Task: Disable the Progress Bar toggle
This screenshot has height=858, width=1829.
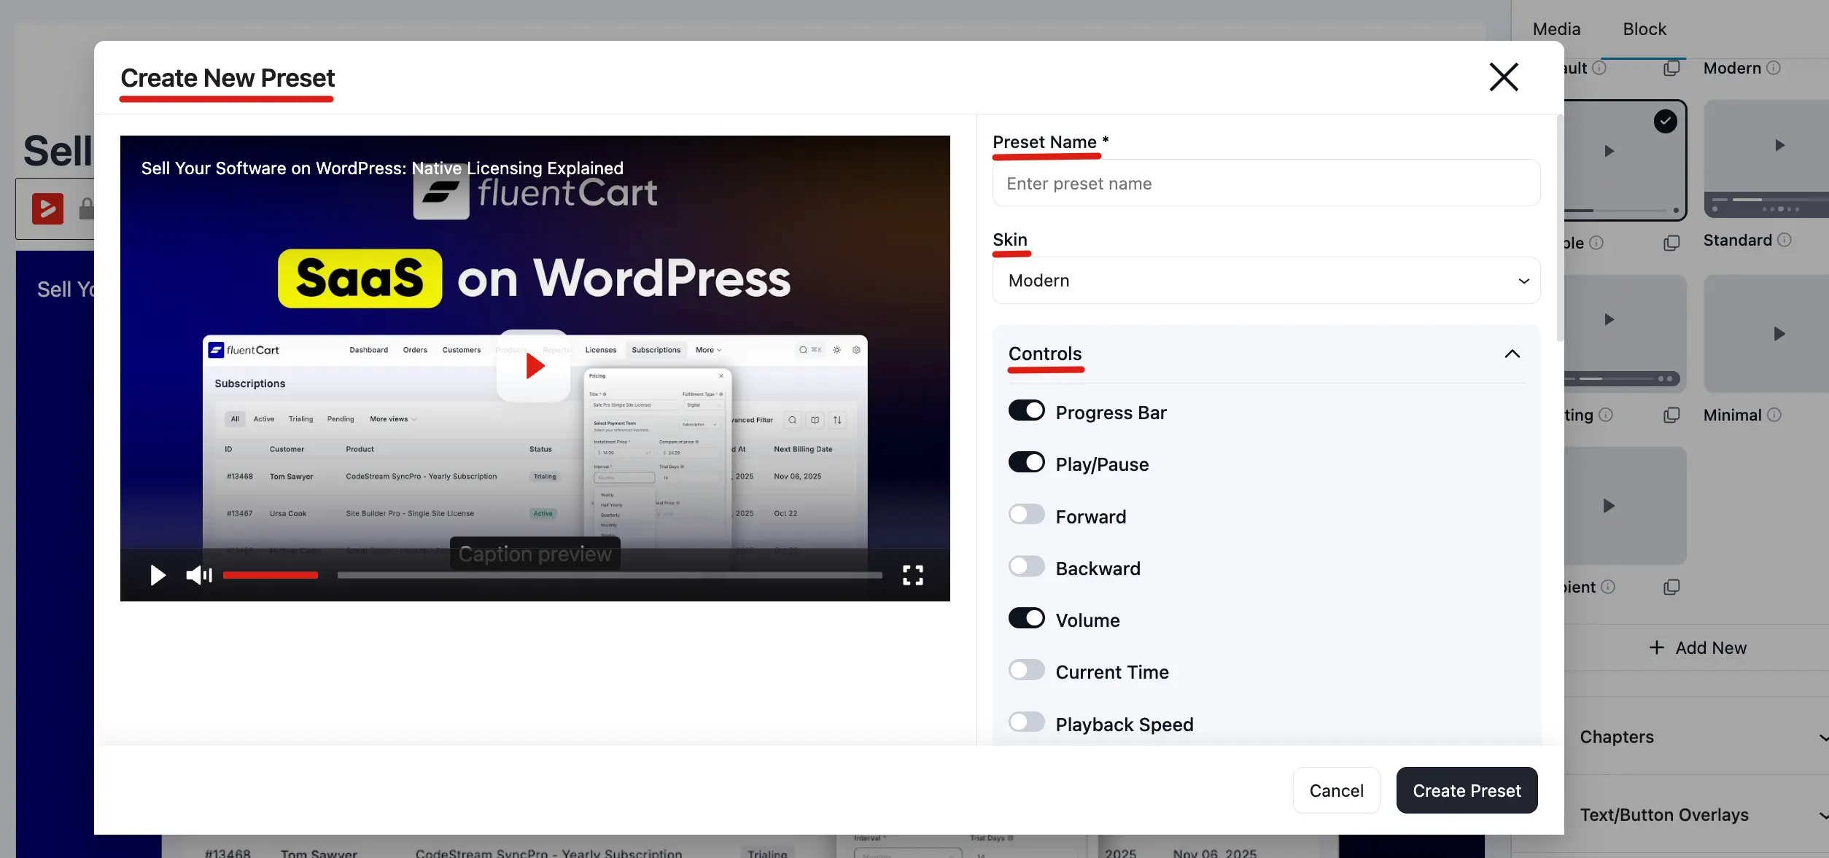Action: (1026, 411)
